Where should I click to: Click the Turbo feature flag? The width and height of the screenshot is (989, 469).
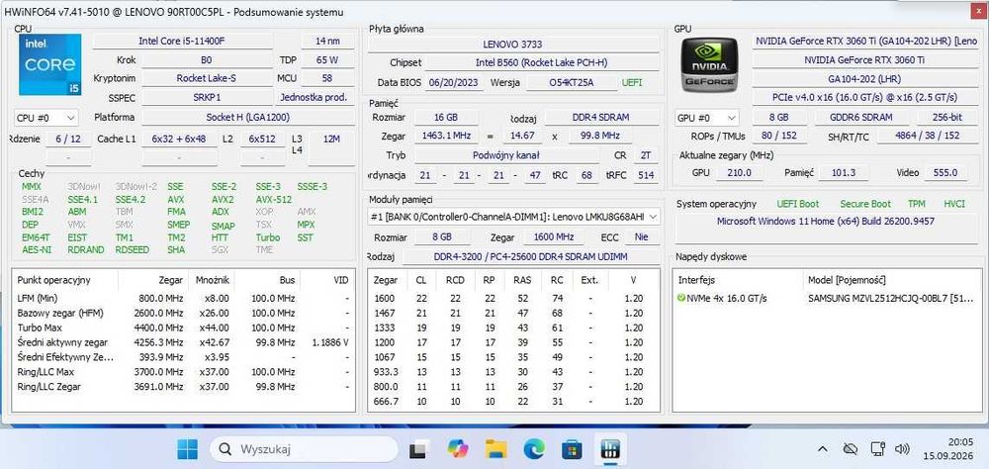tap(267, 238)
